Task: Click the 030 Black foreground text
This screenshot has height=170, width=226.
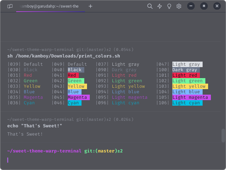Action: pyautogui.click(x=31, y=70)
